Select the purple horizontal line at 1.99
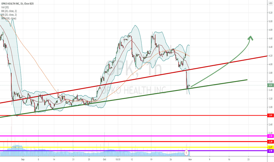This screenshot has height=162, width=274. [x=134, y=151]
